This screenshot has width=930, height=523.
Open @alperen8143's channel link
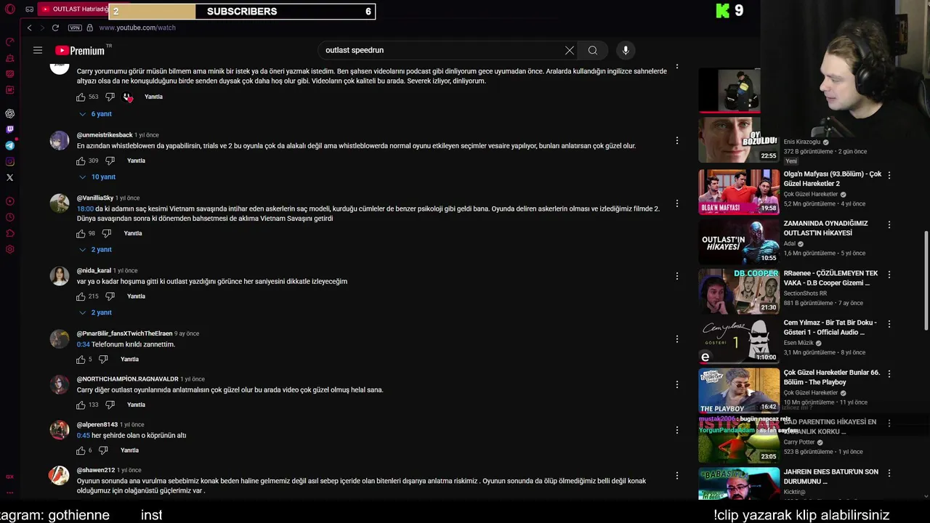point(97,424)
